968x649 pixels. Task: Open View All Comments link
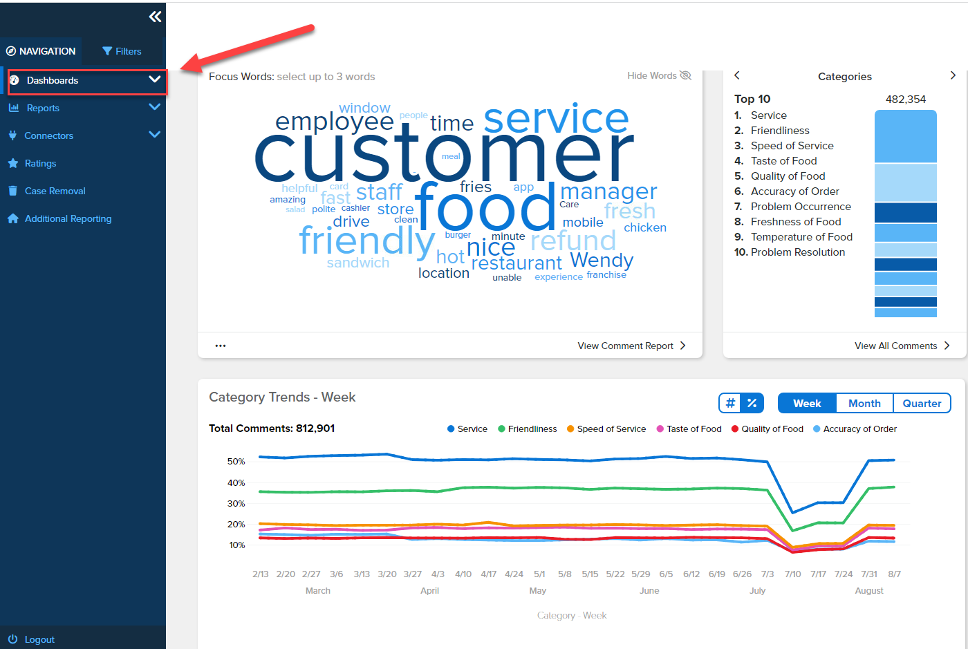pyautogui.click(x=902, y=346)
